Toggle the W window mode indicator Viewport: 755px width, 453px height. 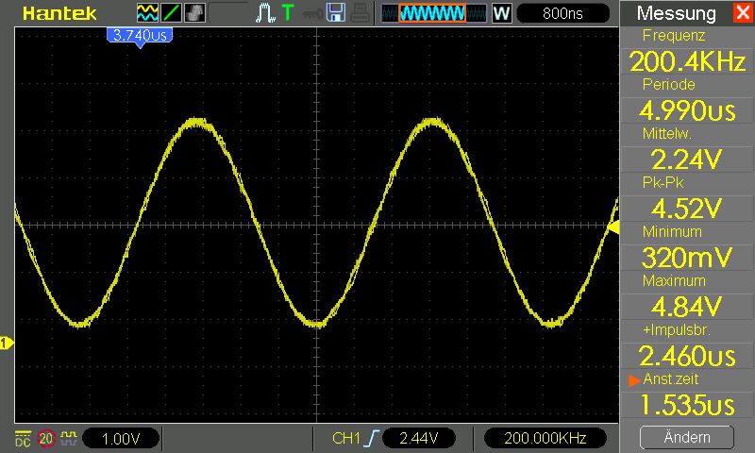[501, 13]
